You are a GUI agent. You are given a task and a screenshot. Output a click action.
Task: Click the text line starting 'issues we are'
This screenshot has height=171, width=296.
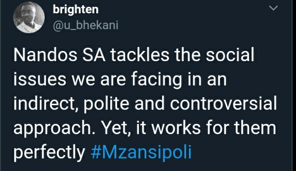click(120, 80)
